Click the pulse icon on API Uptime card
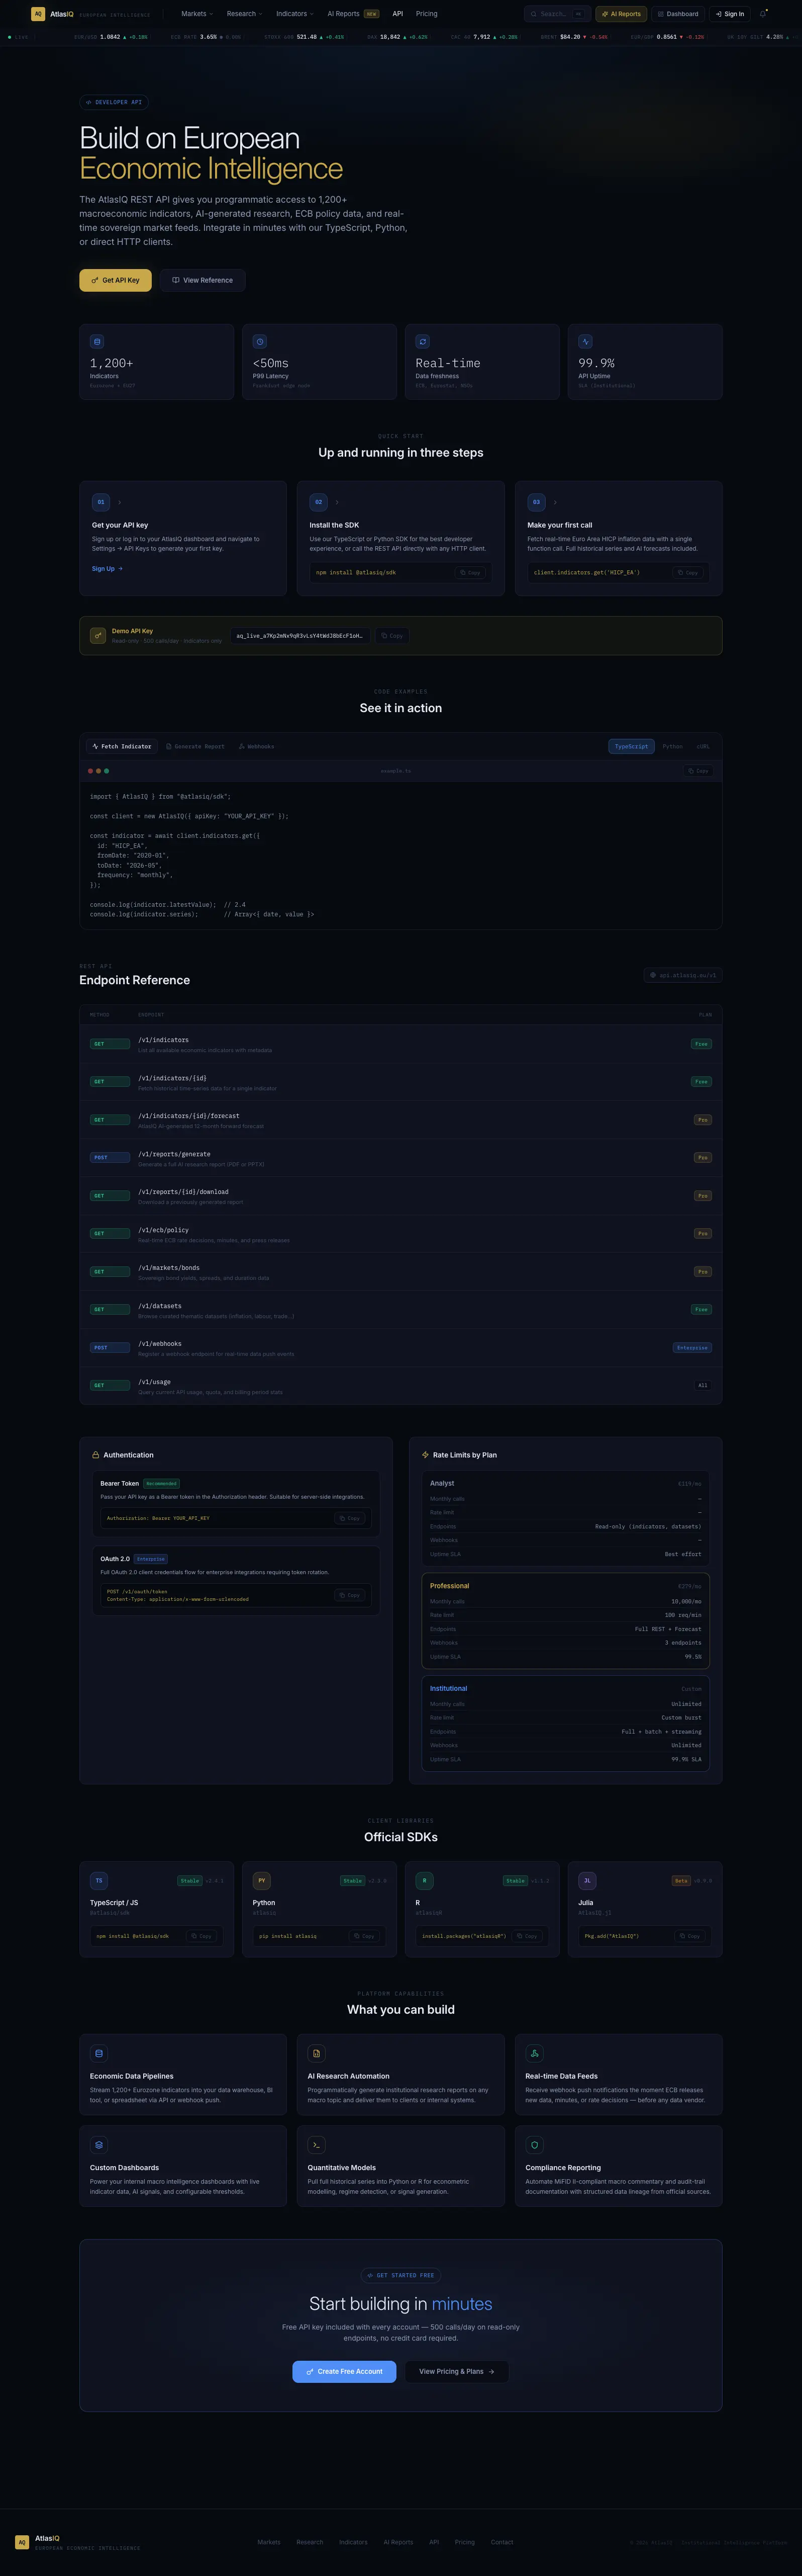Viewport: 802px width, 2576px height. [585, 341]
